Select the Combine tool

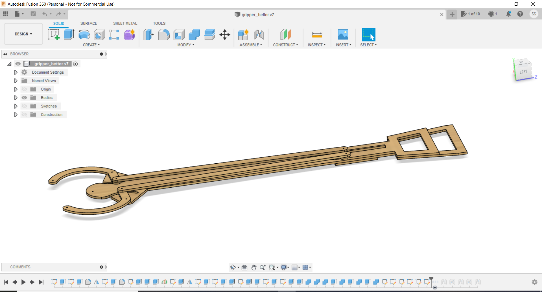(194, 35)
